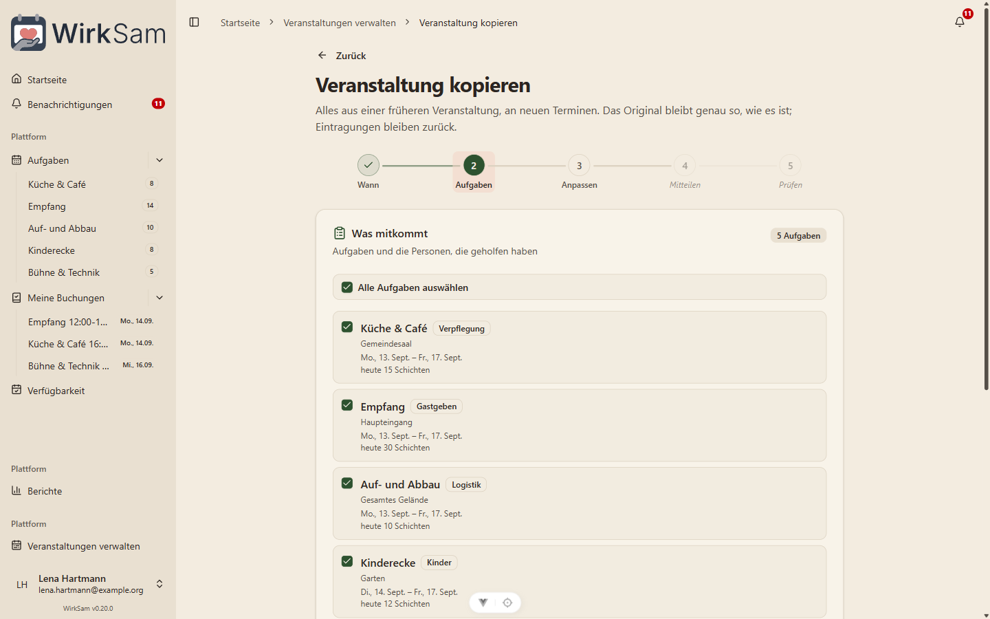This screenshot has height=619, width=990.
Task: Click the Benachrichtigungen bell icon in sidebar
Action: pyautogui.click(x=16, y=104)
